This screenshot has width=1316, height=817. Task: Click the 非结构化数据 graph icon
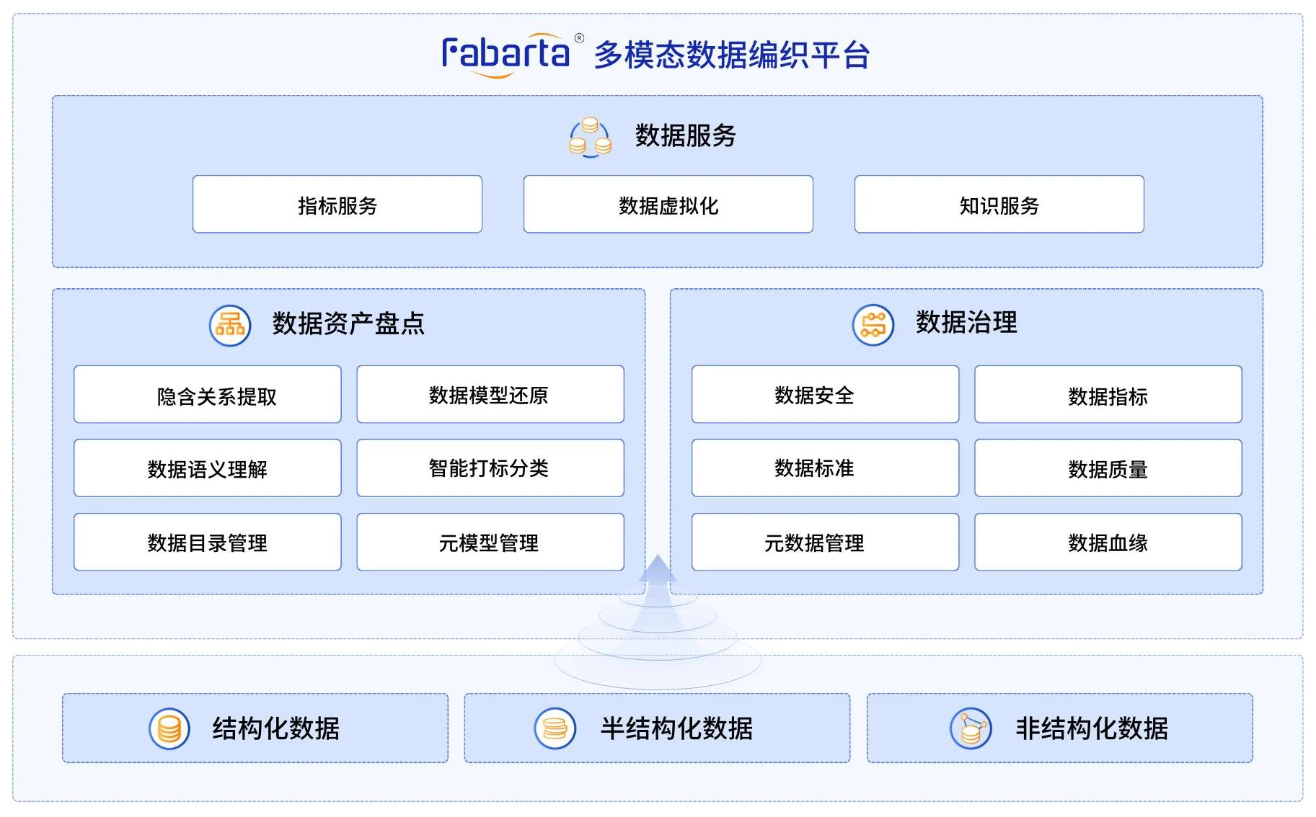(971, 728)
